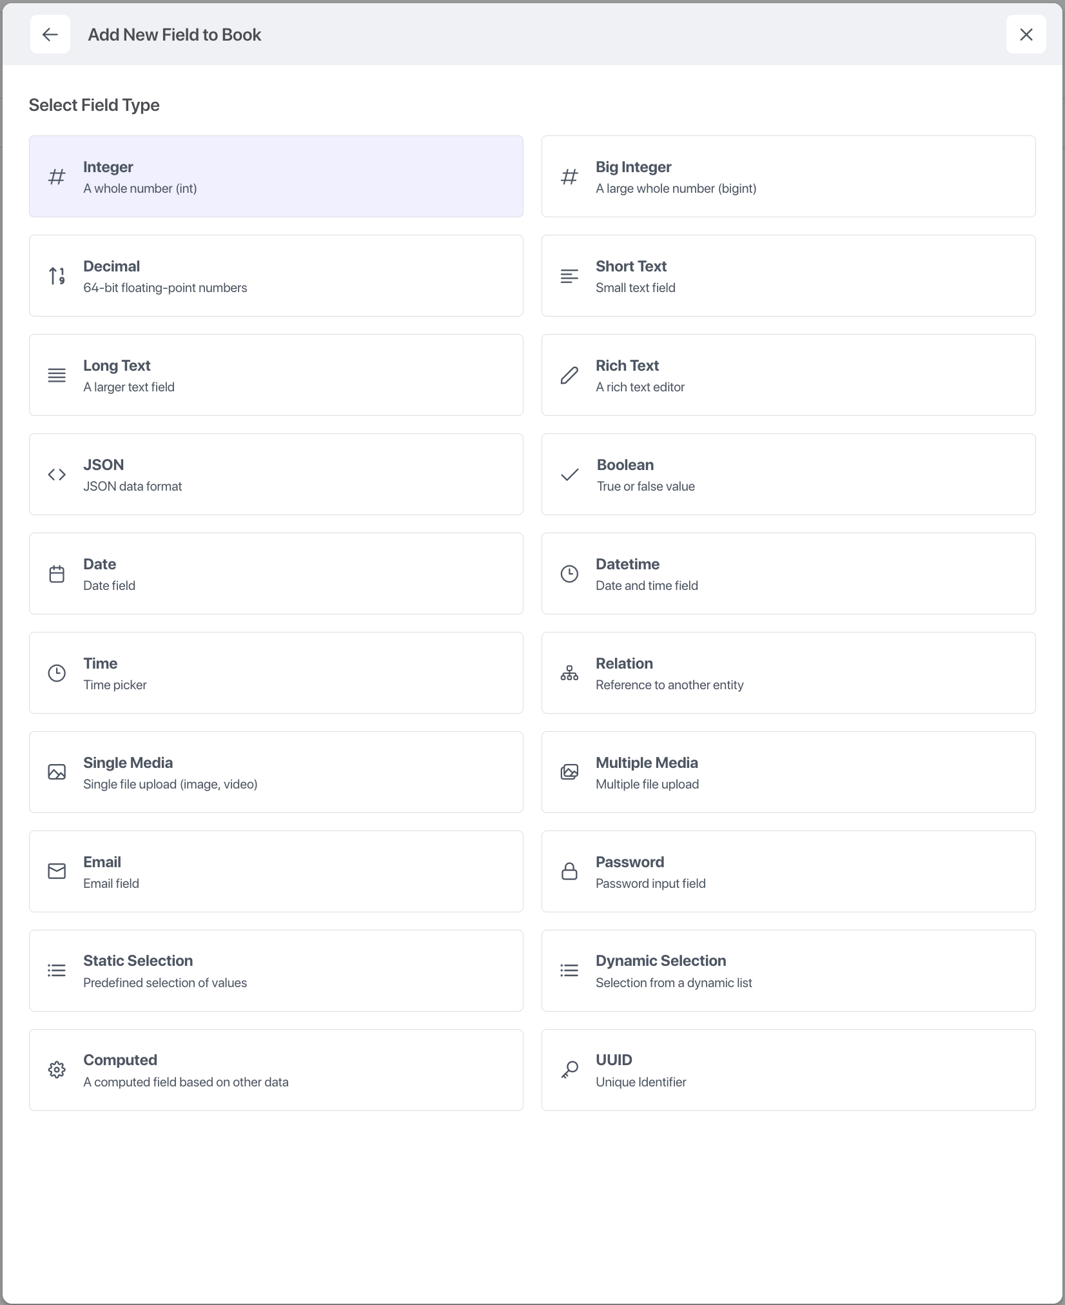Select the Short Text field option
The width and height of the screenshot is (1065, 1305).
(x=788, y=276)
